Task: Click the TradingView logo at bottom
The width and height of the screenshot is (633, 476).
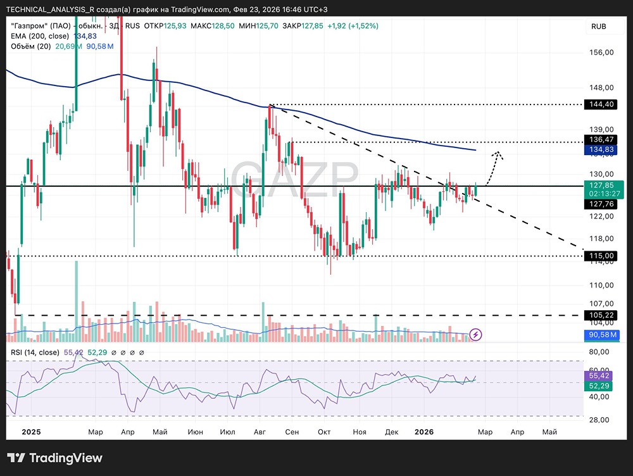Action: coord(55,458)
